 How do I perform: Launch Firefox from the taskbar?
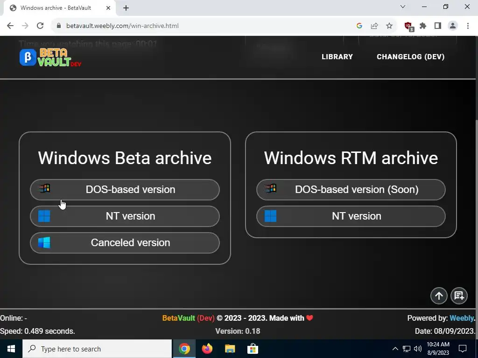tap(207, 349)
